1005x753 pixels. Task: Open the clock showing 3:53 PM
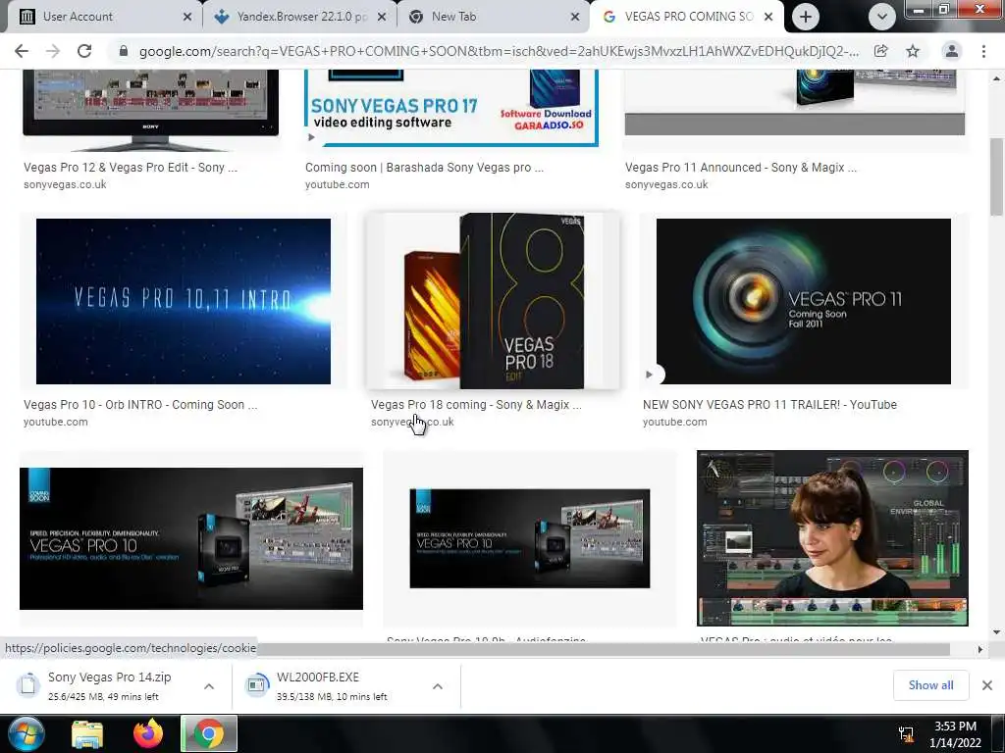[x=955, y=733]
